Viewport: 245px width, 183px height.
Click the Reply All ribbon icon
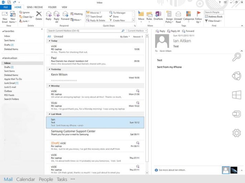point(57,14)
